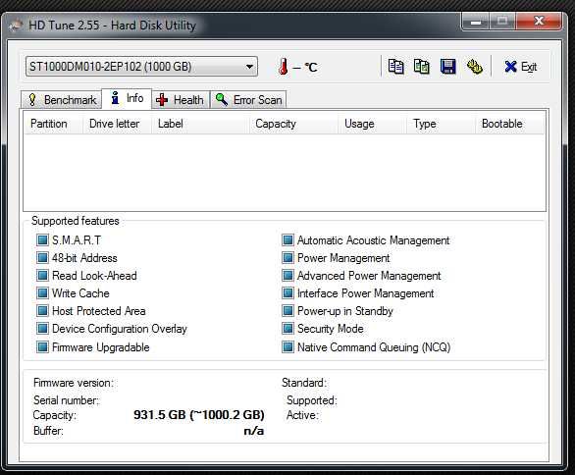Viewport: 575px width, 475px height.
Task: Copy info to clipboard icon
Action: (x=395, y=67)
